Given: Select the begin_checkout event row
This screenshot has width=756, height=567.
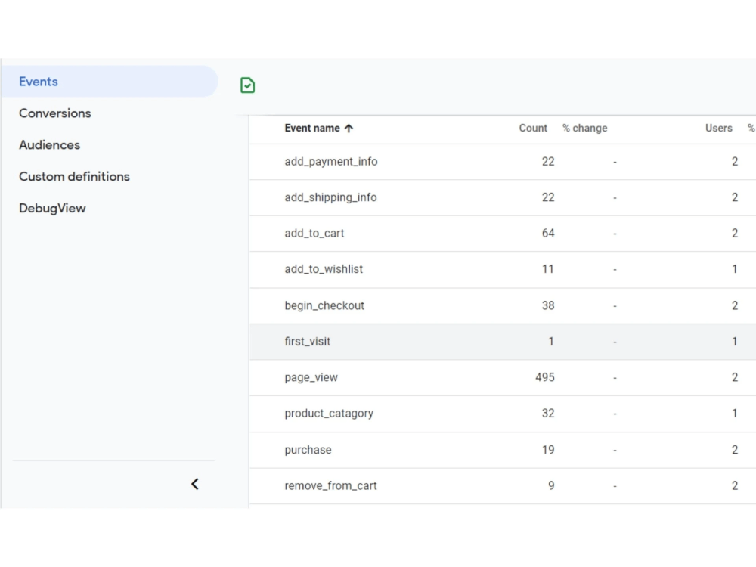Looking at the screenshot, I should [503, 305].
